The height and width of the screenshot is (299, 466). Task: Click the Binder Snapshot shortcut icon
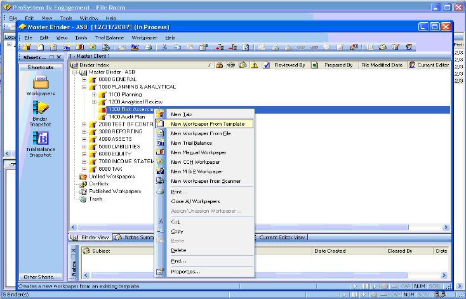pos(40,108)
